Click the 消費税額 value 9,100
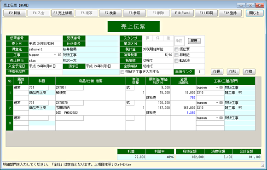This screenshot has width=267, height=170. (x=219, y=157)
